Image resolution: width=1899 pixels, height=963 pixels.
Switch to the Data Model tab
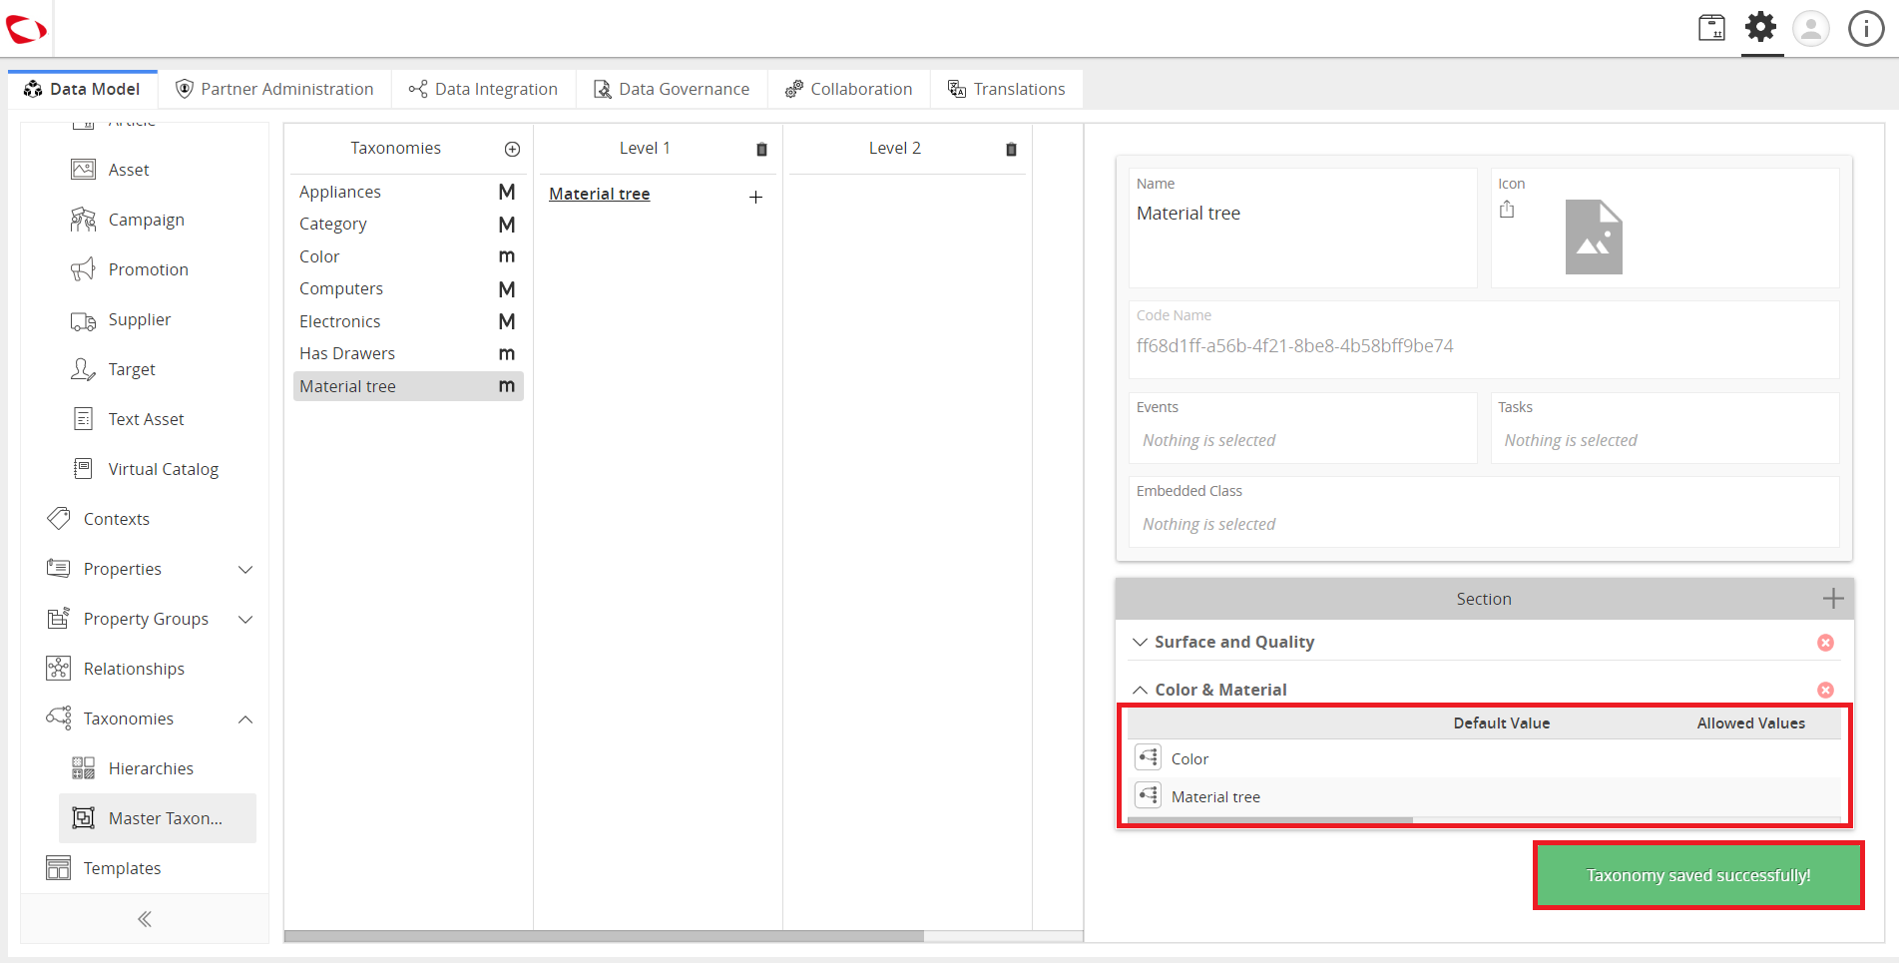click(x=83, y=89)
